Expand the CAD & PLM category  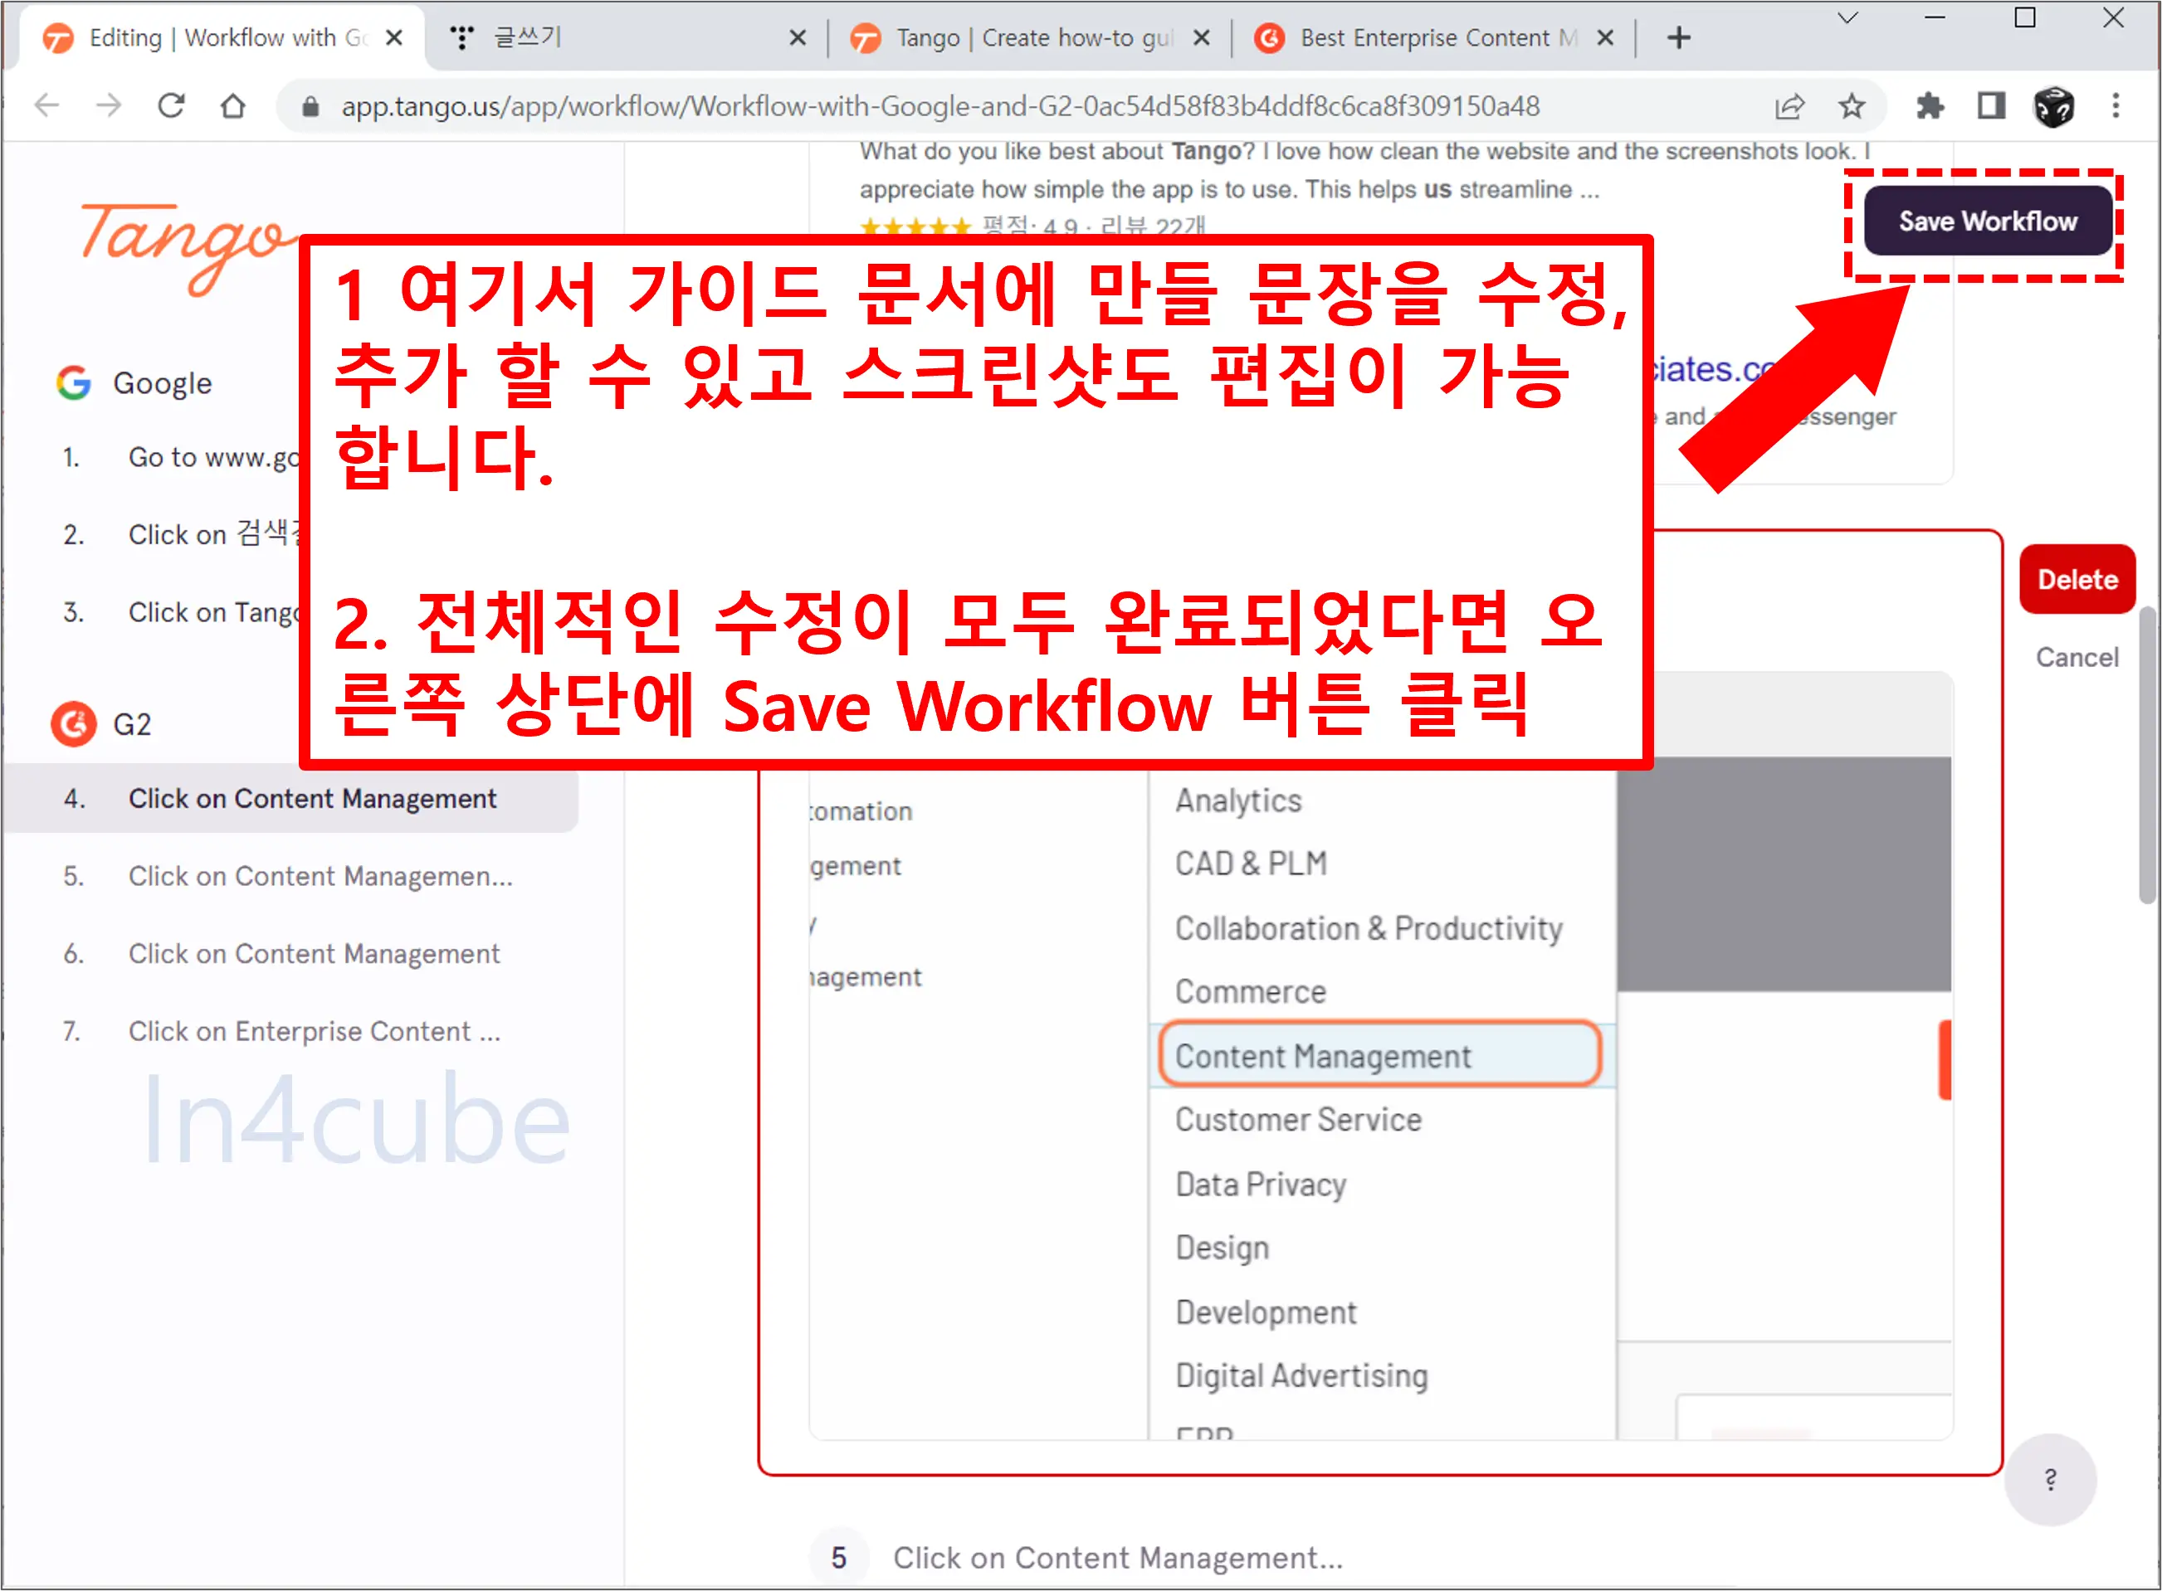click(x=1252, y=863)
